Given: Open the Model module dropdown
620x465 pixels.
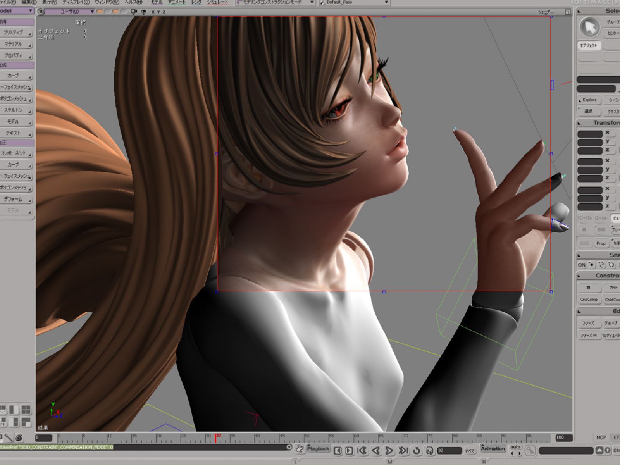Looking at the screenshot, I should point(17,11).
